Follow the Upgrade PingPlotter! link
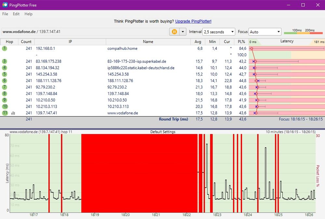The image size is (325, 219). (193, 21)
